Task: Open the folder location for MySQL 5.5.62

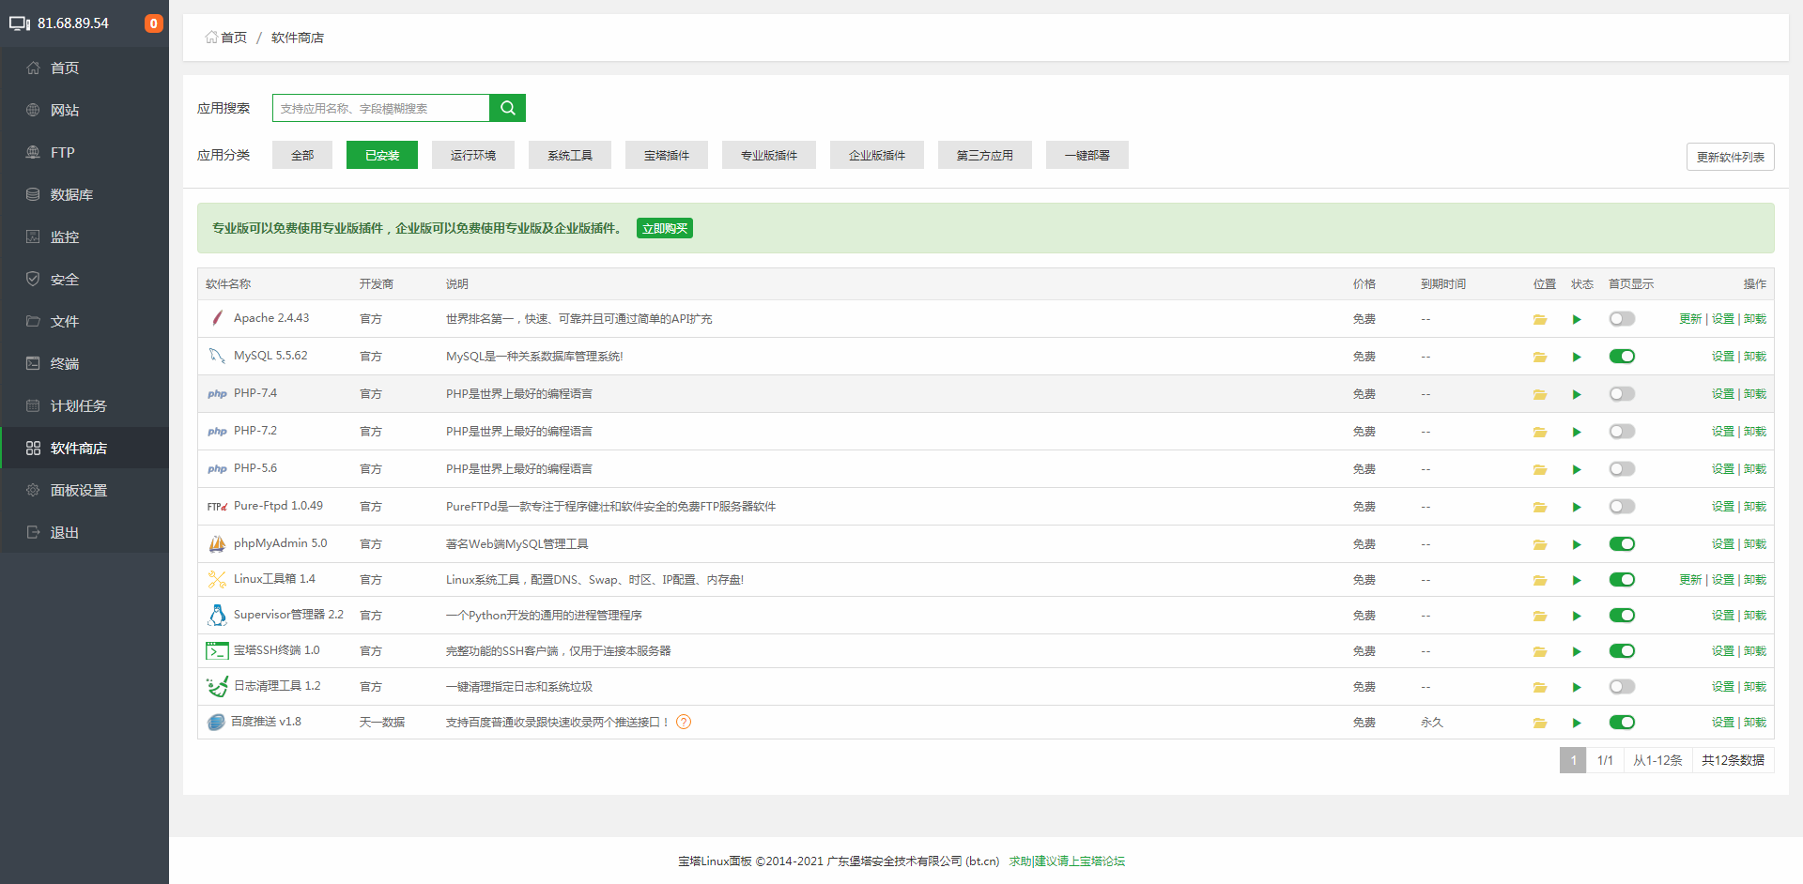Action: 1540,358
